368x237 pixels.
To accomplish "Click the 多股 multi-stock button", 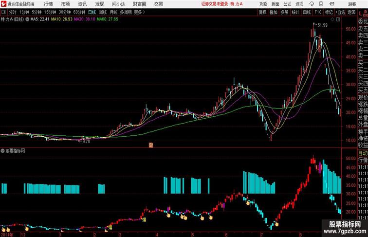I will point(284,12).
